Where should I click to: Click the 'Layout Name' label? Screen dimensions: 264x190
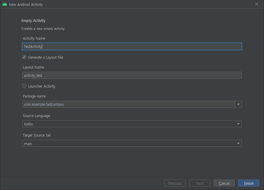[33, 67]
